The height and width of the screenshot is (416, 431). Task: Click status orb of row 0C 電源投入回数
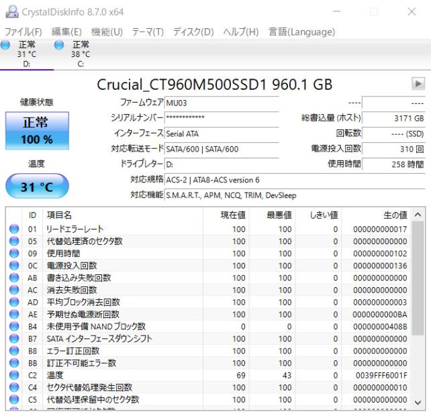tap(14, 266)
